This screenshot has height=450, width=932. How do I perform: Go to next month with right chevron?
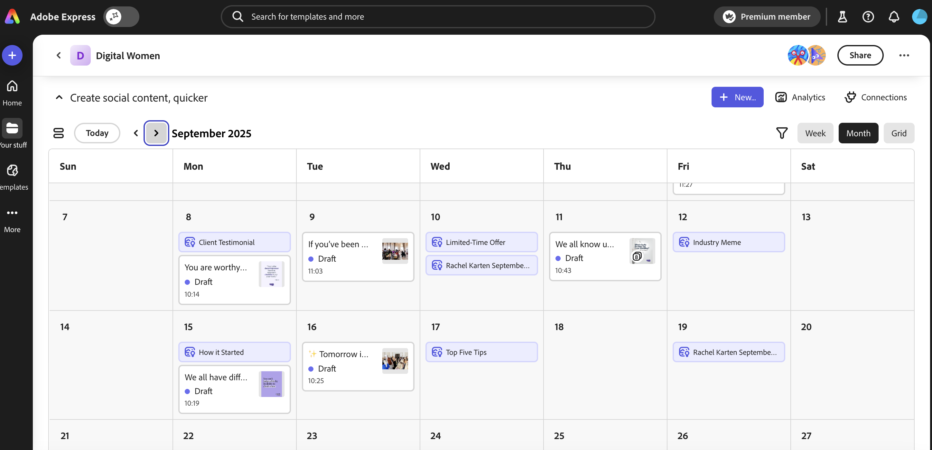156,133
